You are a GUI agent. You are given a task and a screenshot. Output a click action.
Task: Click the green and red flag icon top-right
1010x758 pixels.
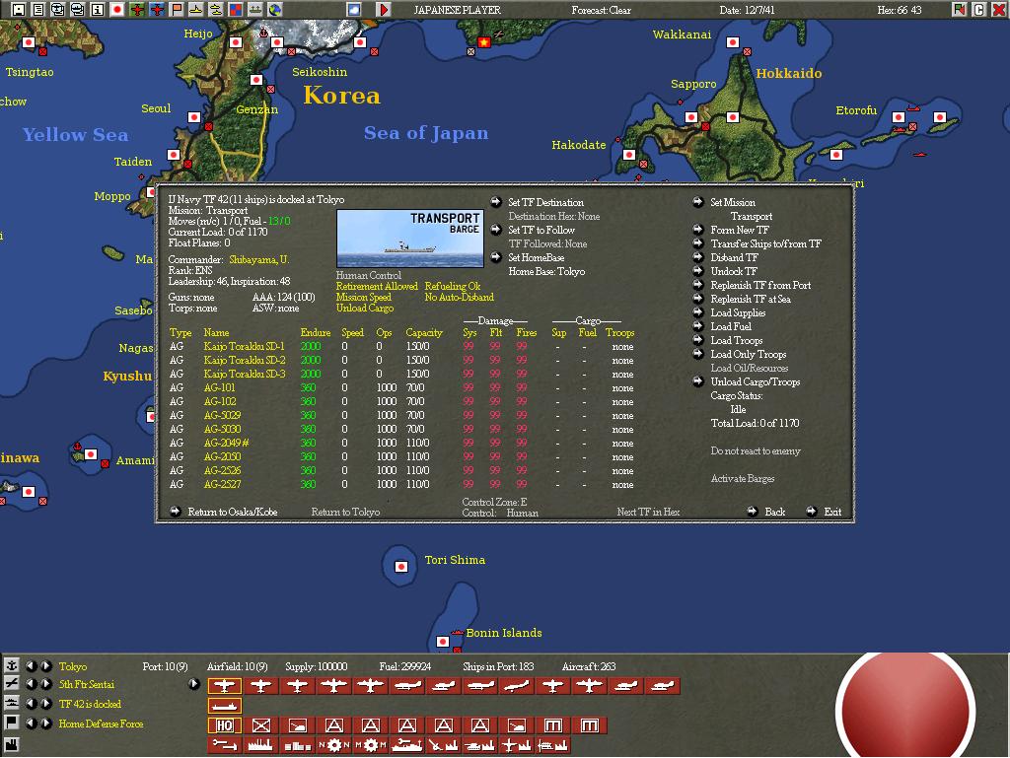point(960,9)
